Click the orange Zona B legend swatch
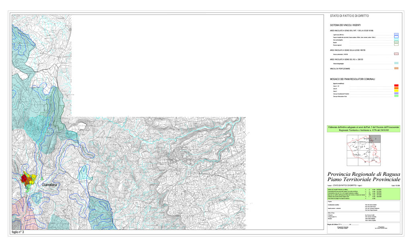This screenshot has width=412, height=247. 396,88
